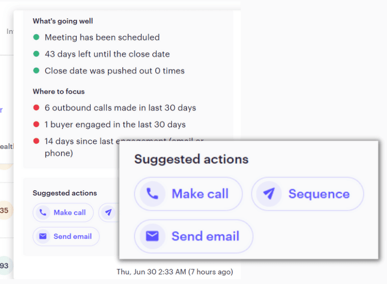The width and height of the screenshot is (387, 284).
Task: Select the small Send email label
Action: [72, 237]
